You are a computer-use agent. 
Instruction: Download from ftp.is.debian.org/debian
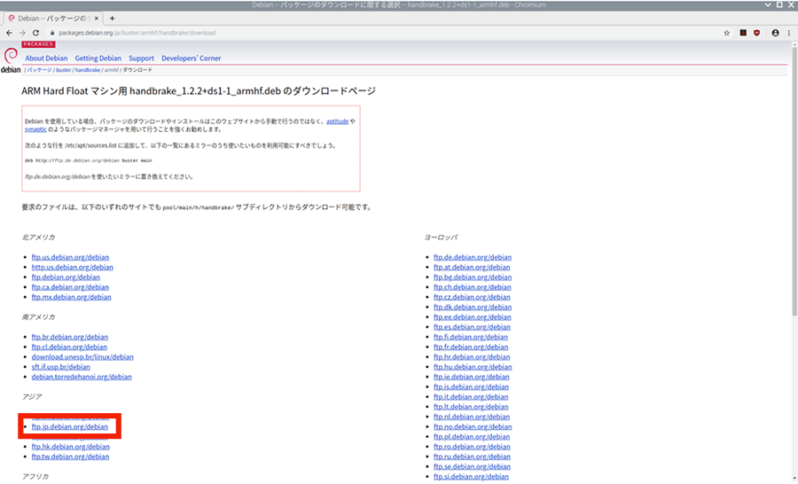[x=472, y=386]
